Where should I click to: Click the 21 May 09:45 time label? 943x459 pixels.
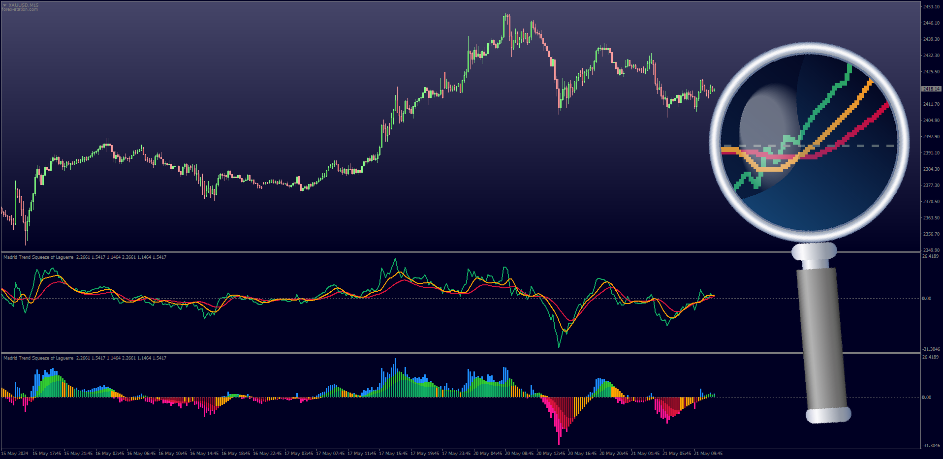coord(708,454)
